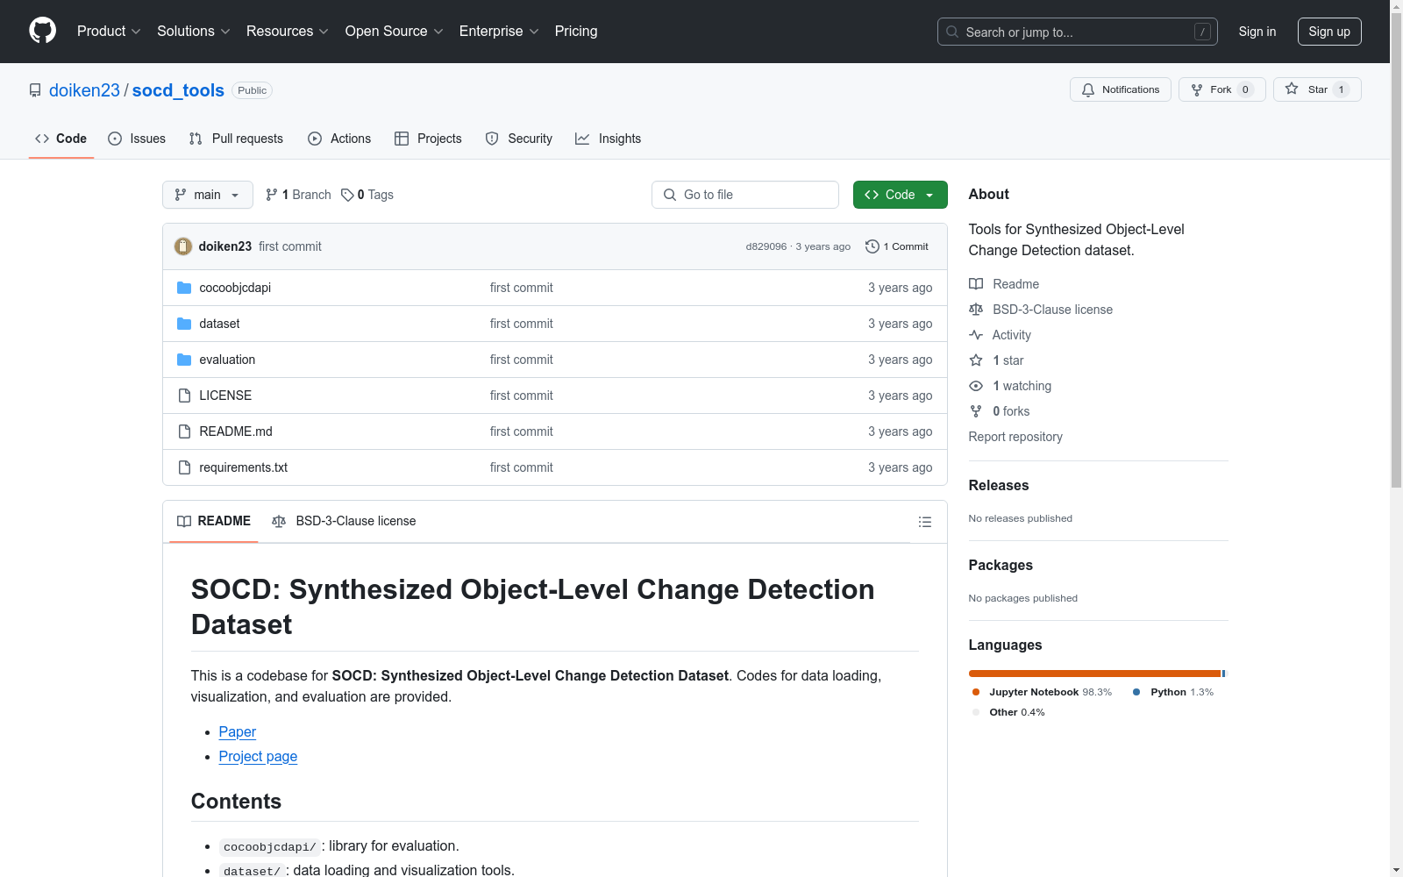Expand the Open Source menu

point(395,31)
